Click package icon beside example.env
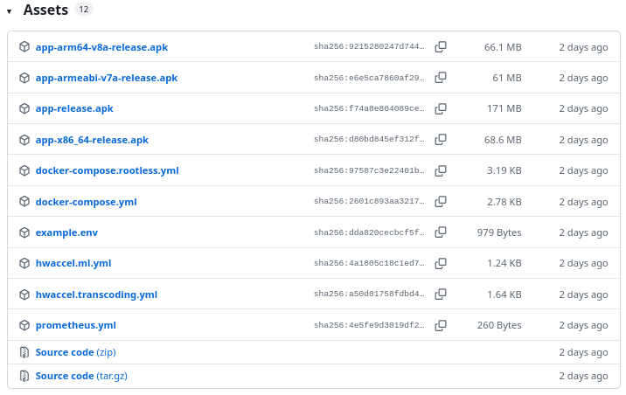 (24, 232)
